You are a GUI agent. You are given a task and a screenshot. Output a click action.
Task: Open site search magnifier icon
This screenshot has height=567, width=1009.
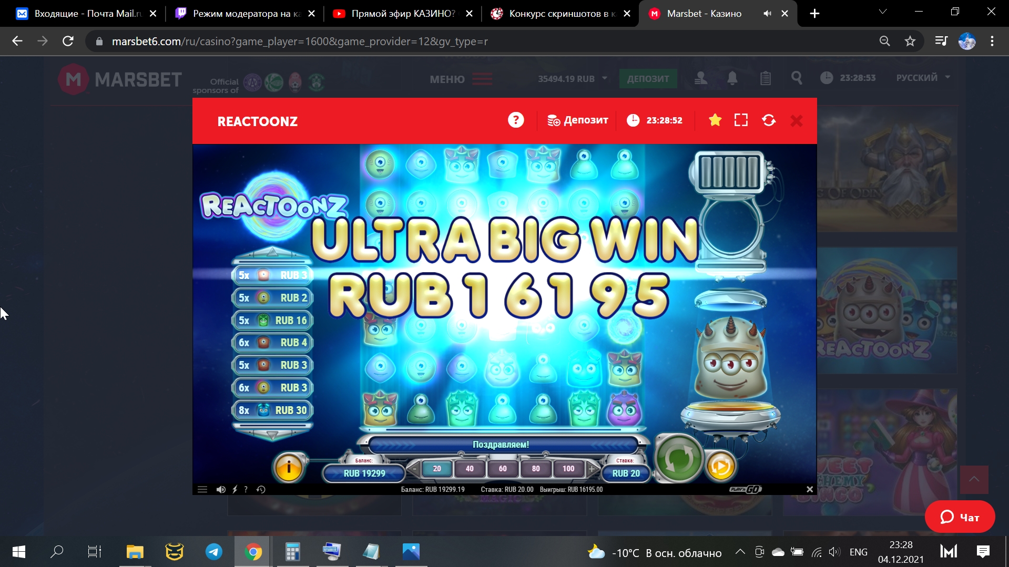tap(797, 78)
